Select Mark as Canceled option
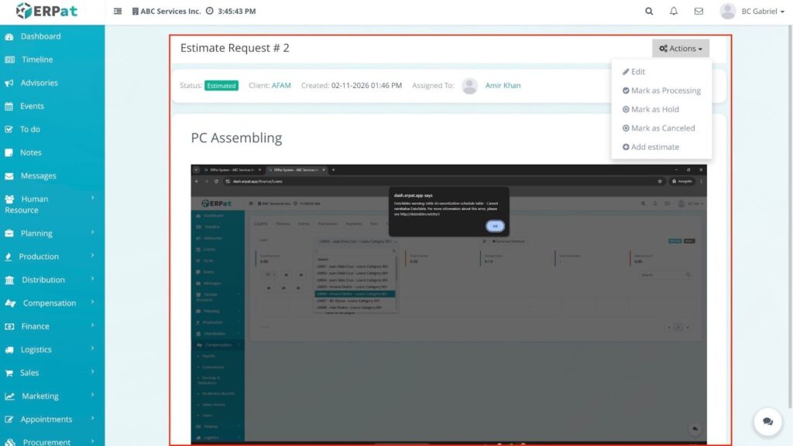 [x=662, y=128]
